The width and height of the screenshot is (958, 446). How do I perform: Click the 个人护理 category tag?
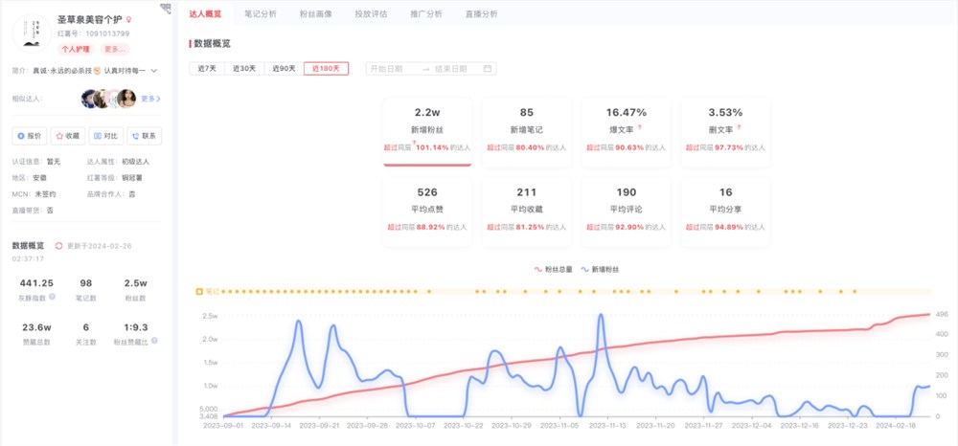click(77, 50)
